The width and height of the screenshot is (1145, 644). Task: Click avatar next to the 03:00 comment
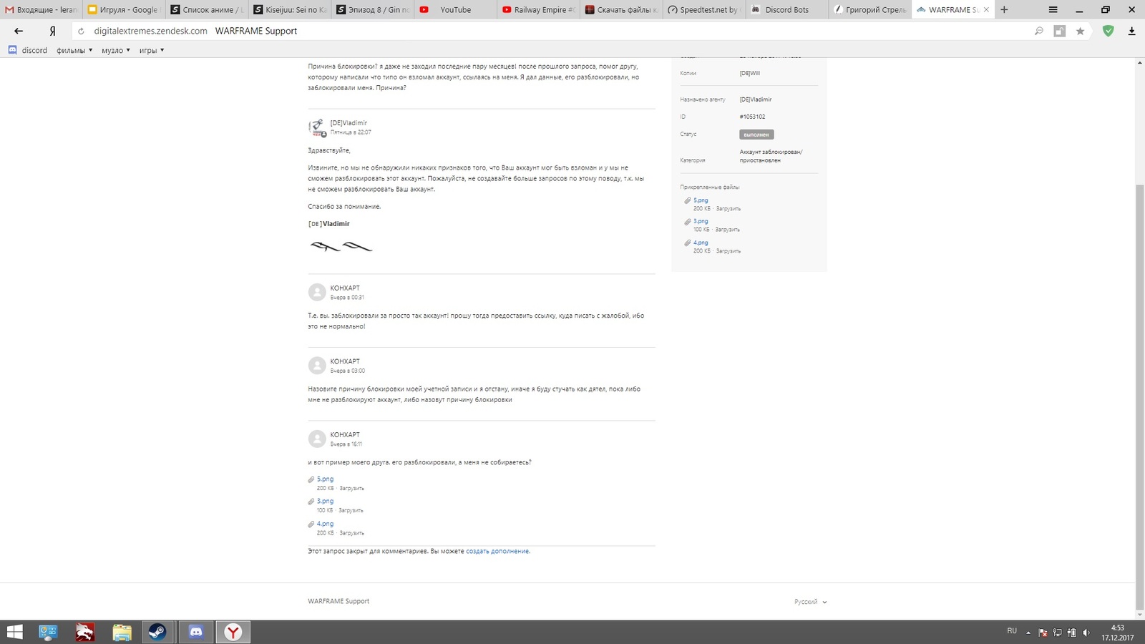pos(317,366)
